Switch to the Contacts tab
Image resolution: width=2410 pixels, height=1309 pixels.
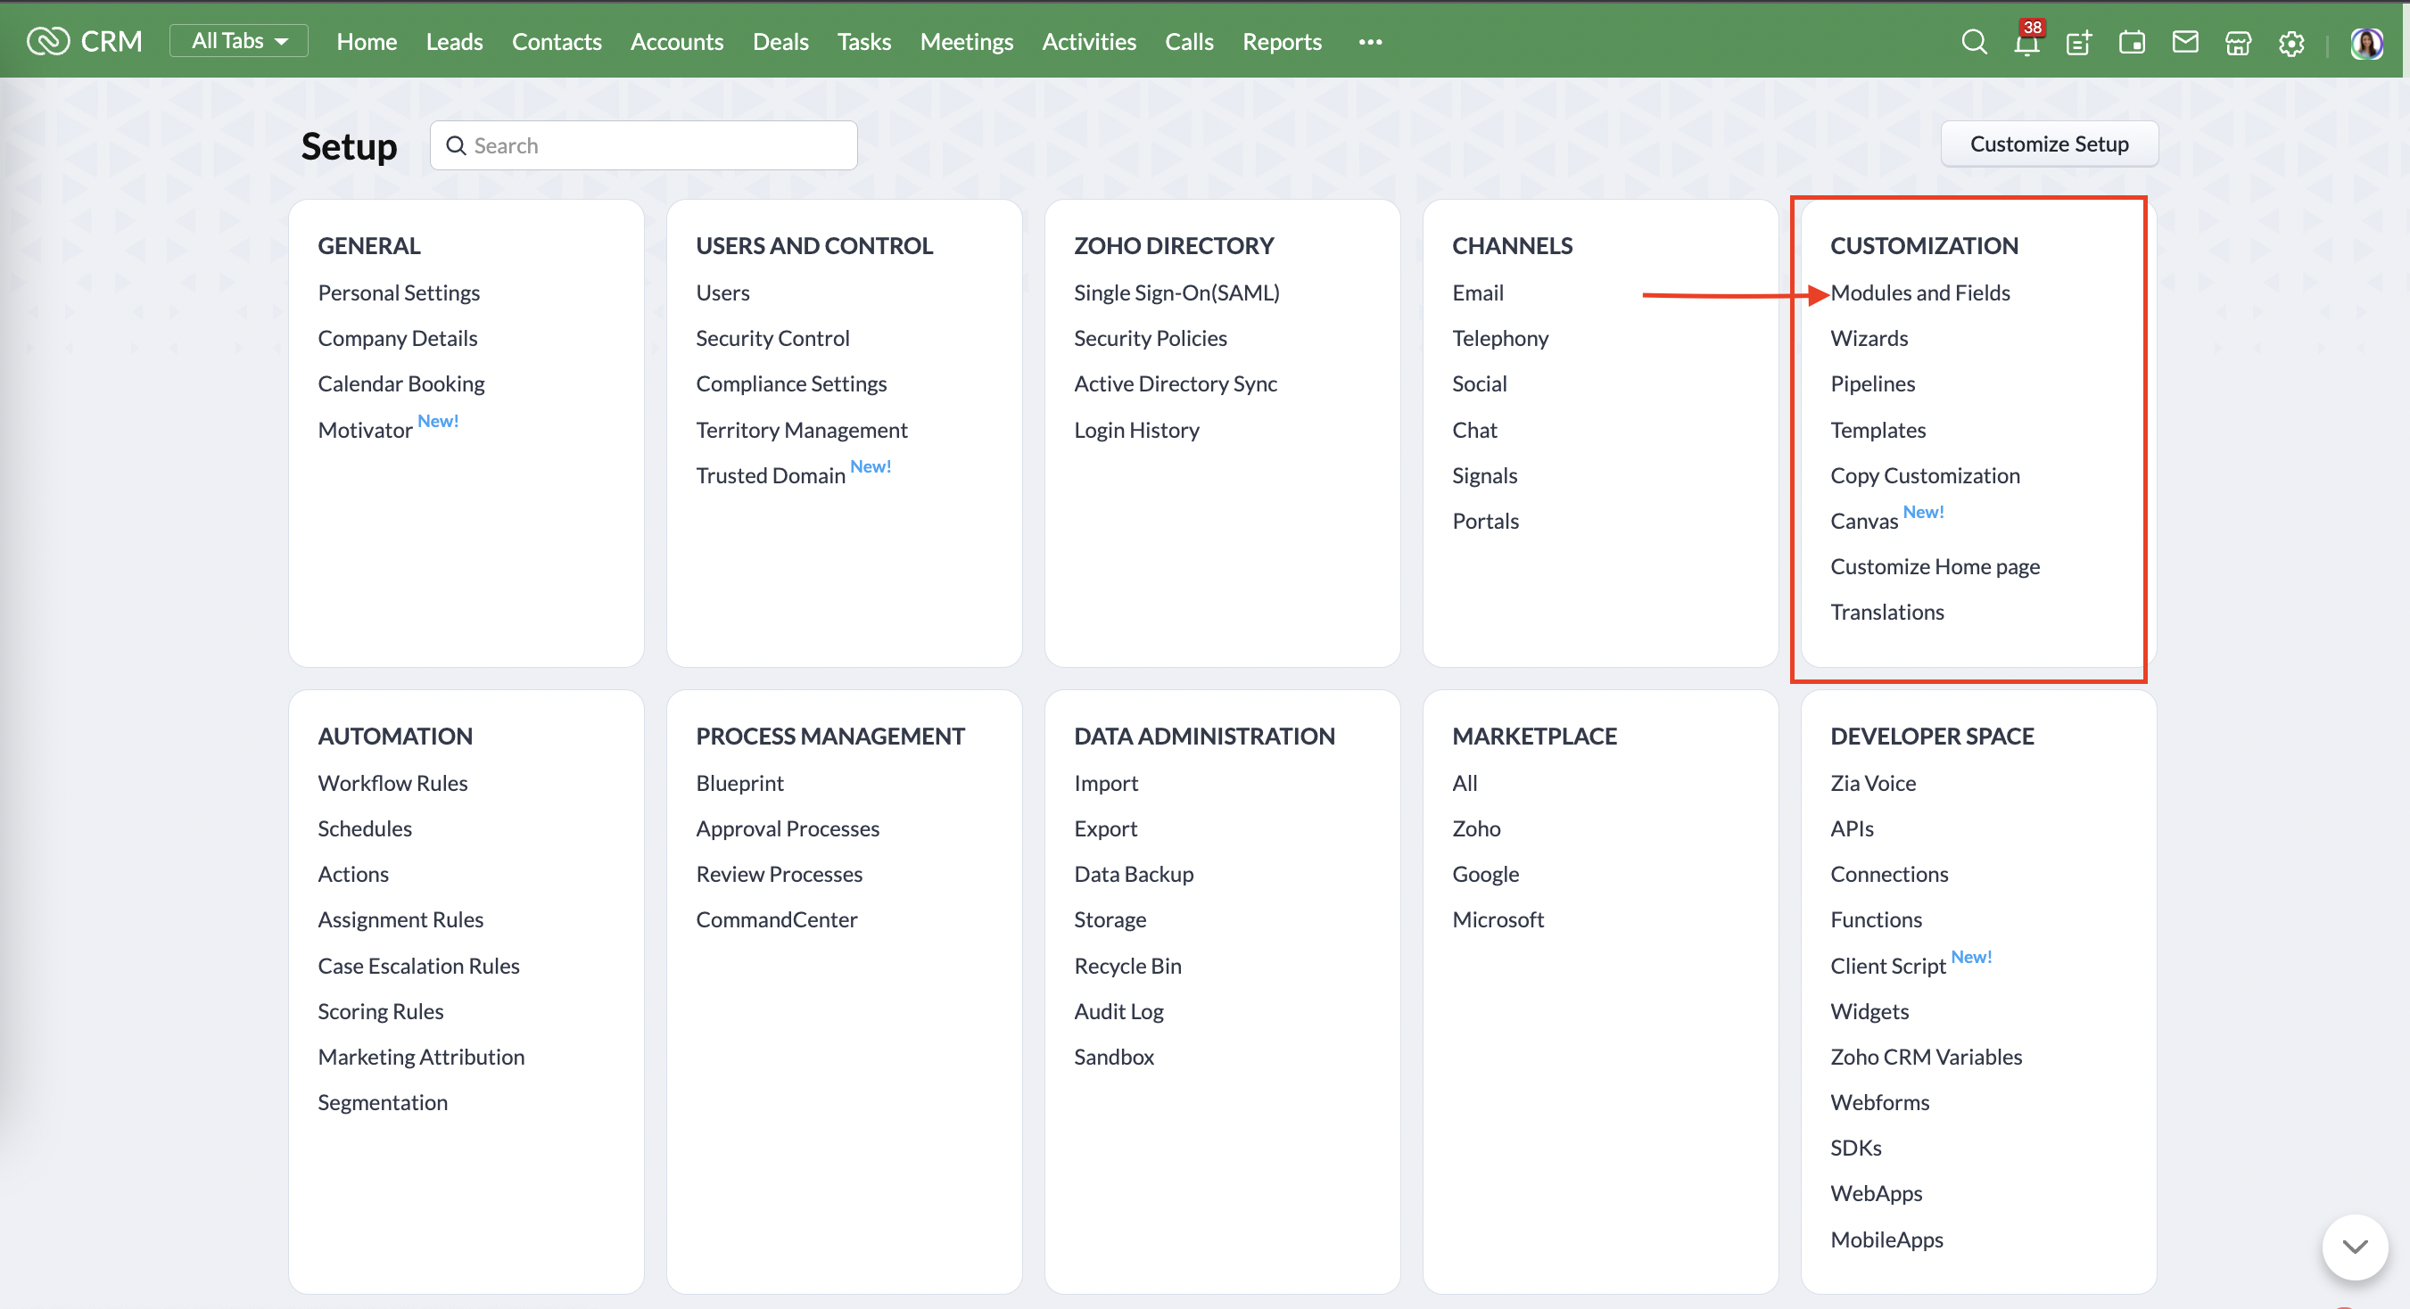click(557, 41)
